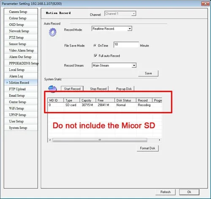Go to Center Setup

tap(21, 102)
